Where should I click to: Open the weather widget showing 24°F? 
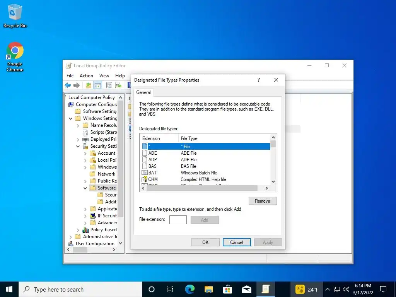tap(307, 289)
